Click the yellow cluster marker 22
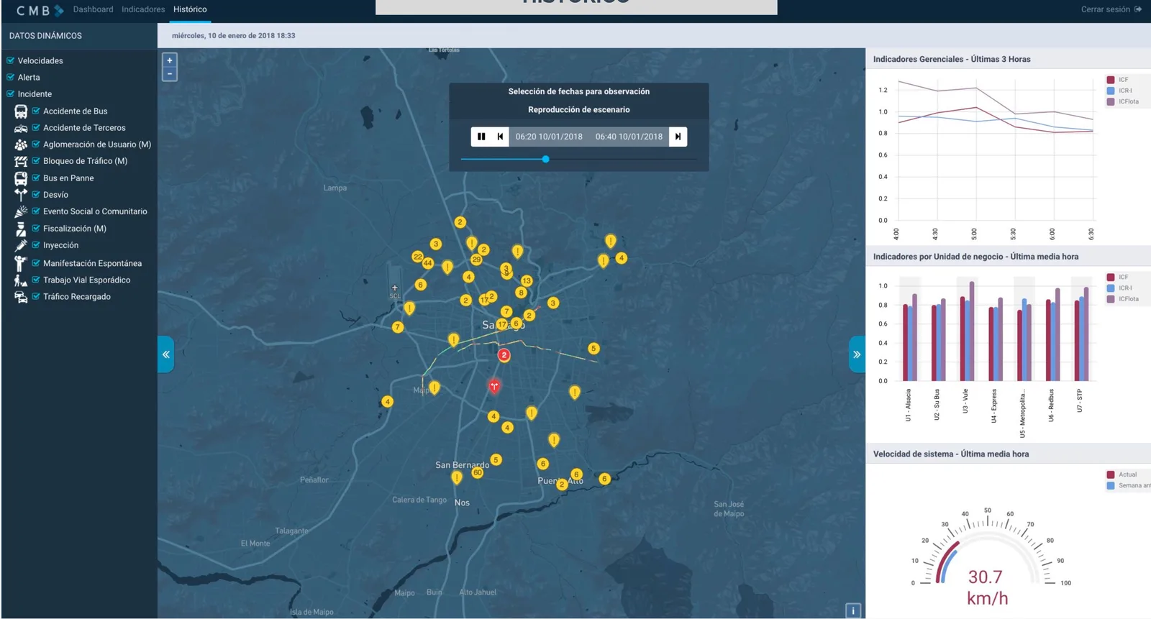 [417, 257]
